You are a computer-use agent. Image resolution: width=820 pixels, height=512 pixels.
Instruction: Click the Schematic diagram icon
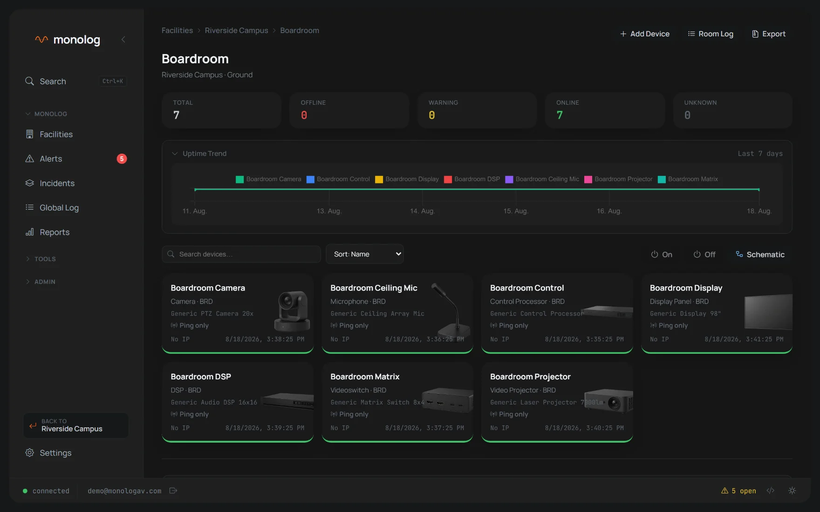coord(739,254)
